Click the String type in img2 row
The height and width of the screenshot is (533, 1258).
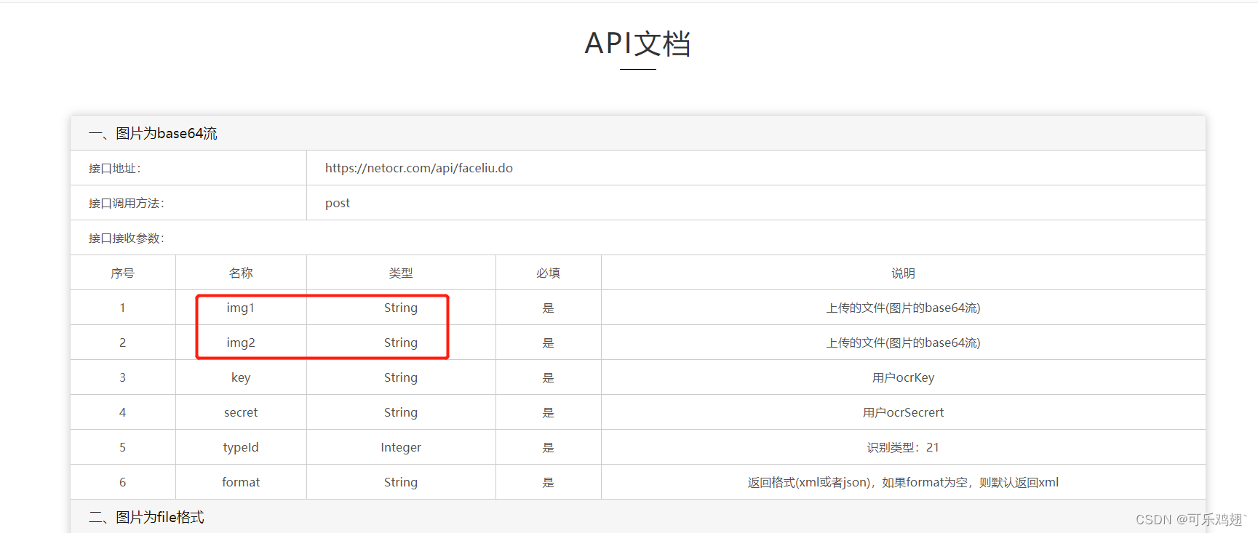tap(401, 342)
